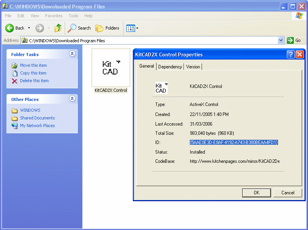
Task: Go up one folder level
Action: pyautogui.click(x=58, y=28)
